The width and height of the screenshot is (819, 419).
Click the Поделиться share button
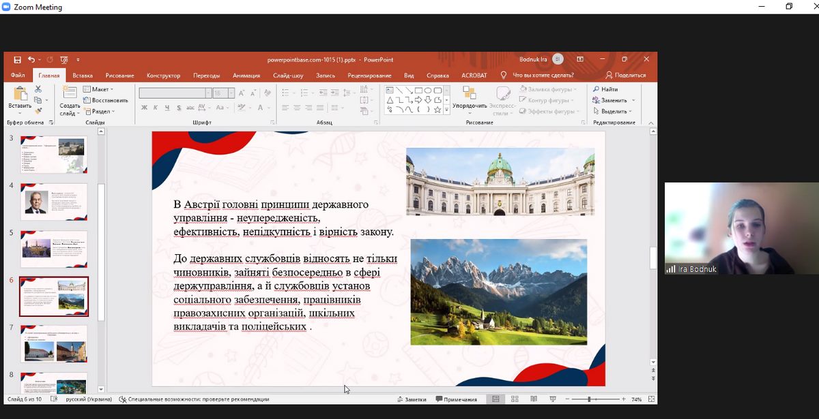pyautogui.click(x=625, y=76)
